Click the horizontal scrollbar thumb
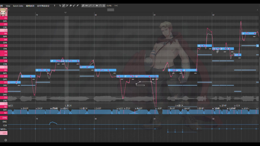Screen dimensions: 260x146 (x=110, y=10)
